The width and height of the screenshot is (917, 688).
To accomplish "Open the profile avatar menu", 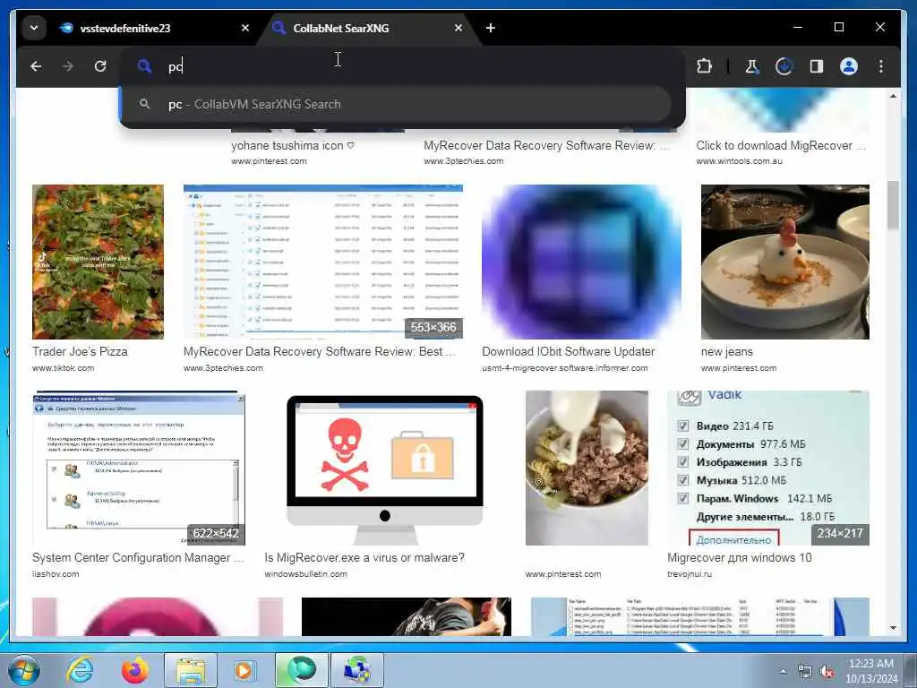I will click(x=849, y=66).
